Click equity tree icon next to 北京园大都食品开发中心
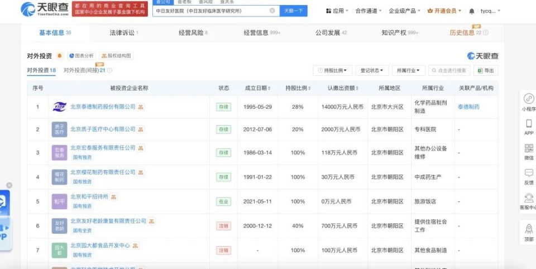The width and height of the screenshot is (536, 269). (x=135, y=246)
